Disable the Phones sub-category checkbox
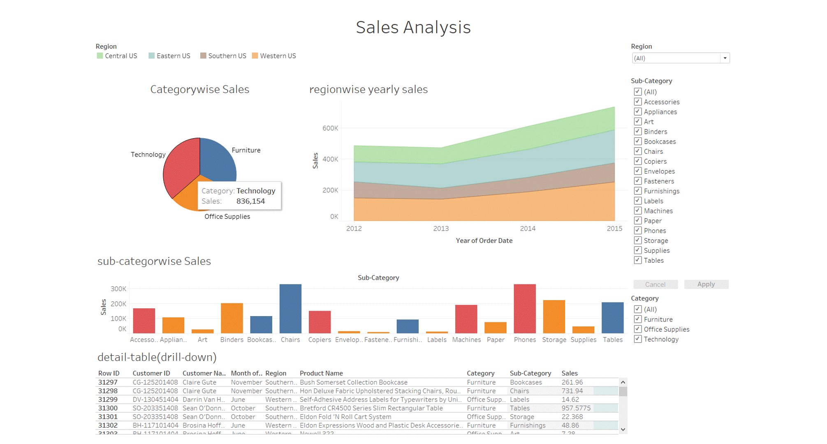The width and height of the screenshot is (827, 444). pos(637,230)
